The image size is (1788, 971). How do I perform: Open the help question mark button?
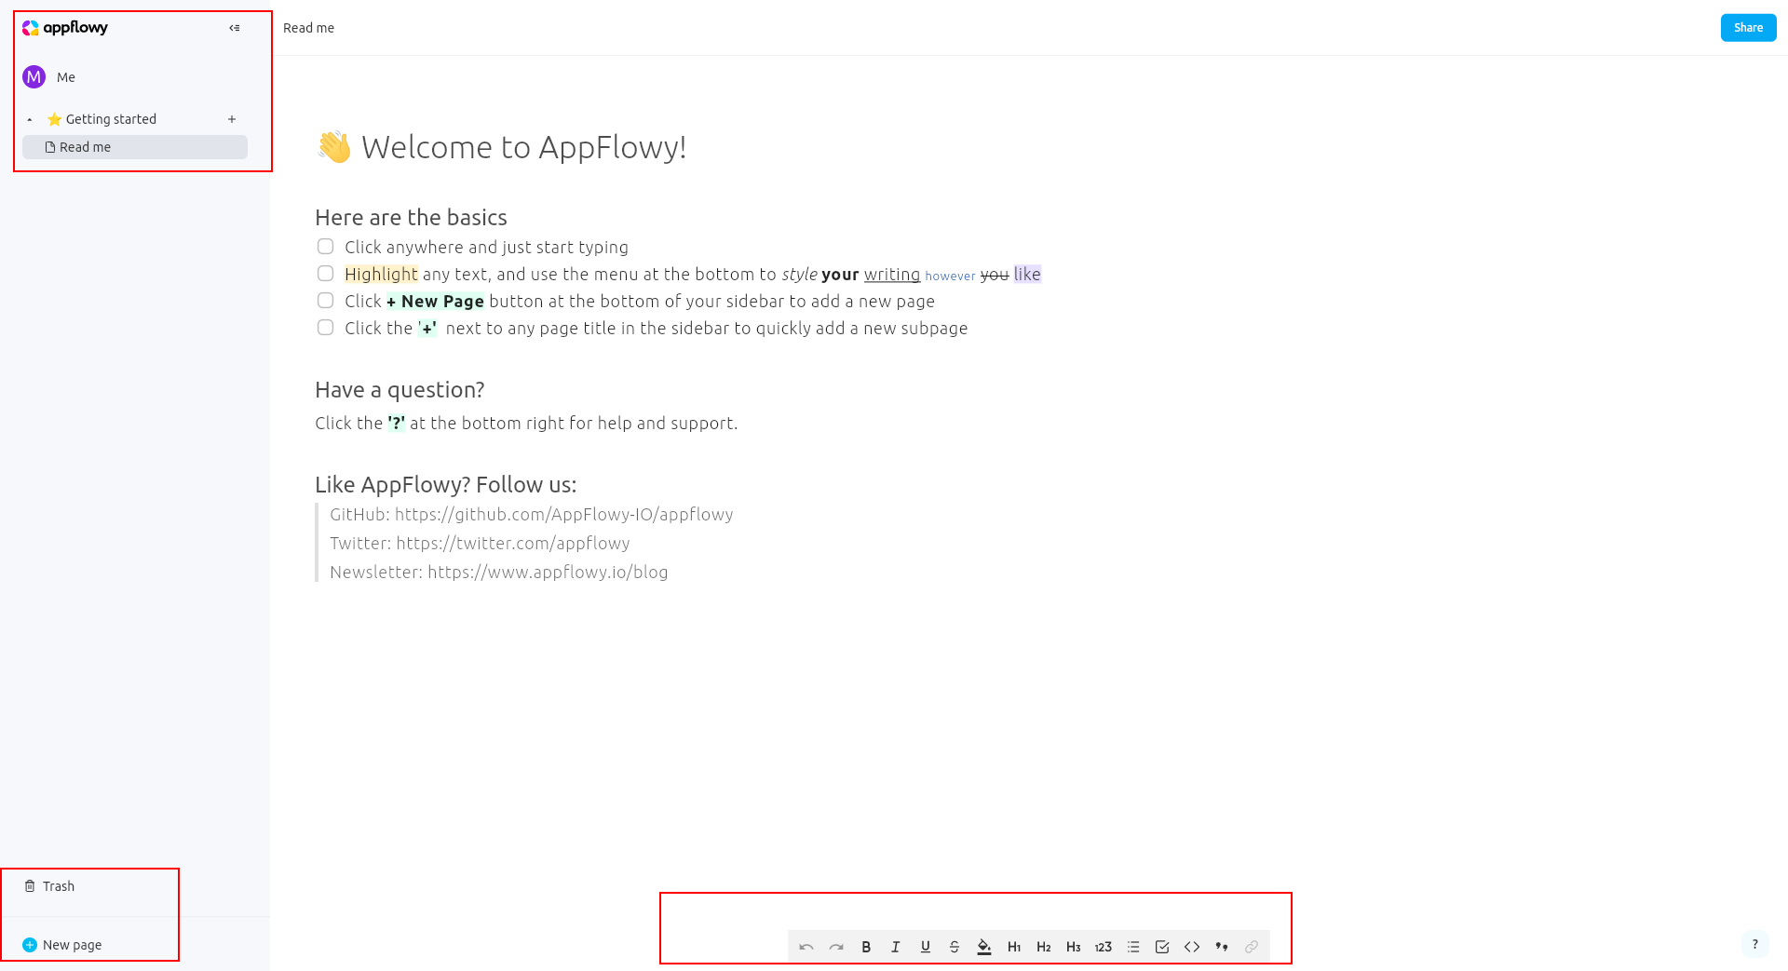point(1755,943)
